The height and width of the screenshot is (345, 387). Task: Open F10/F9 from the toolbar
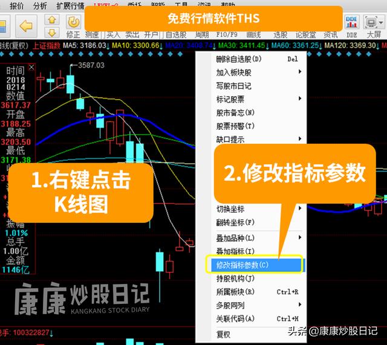pos(227,35)
